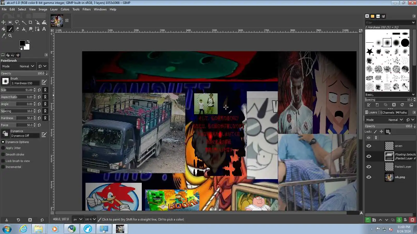
Task: Open Layers panel configuration menu
Action: (414, 112)
